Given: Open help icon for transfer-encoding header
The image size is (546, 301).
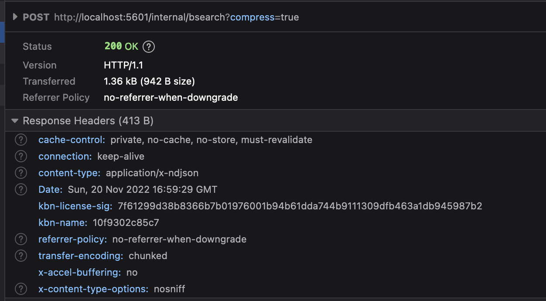Looking at the screenshot, I should click(x=21, y=256).
